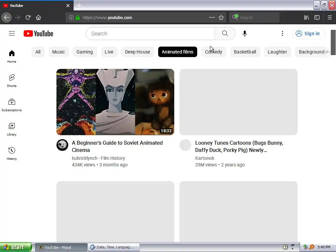Click the browser forward arrow
The width and height of the screenshot is (336, 252).
click(17, 17)
